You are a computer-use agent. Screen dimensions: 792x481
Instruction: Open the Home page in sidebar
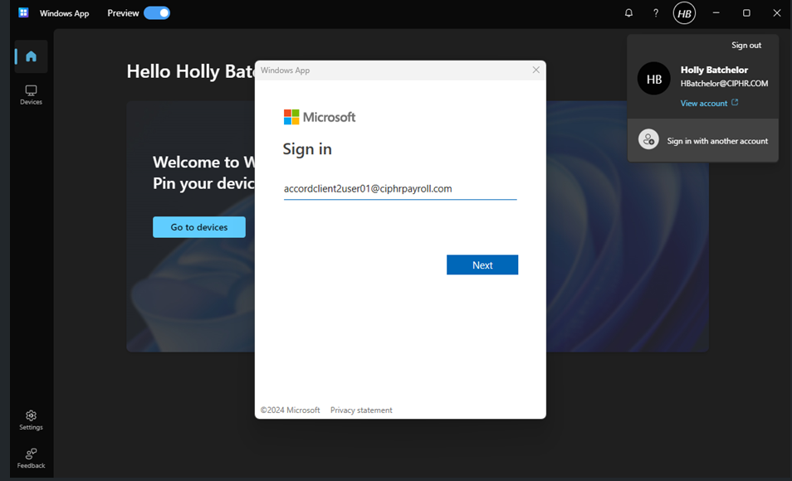31,56
